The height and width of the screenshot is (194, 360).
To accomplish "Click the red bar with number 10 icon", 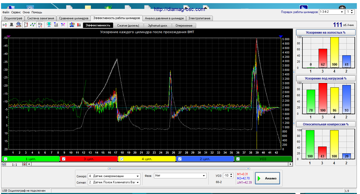I will (79, 25).
